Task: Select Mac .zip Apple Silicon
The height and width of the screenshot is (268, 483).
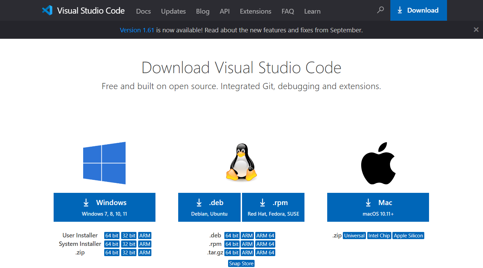Action: click(x=408, y=235)
